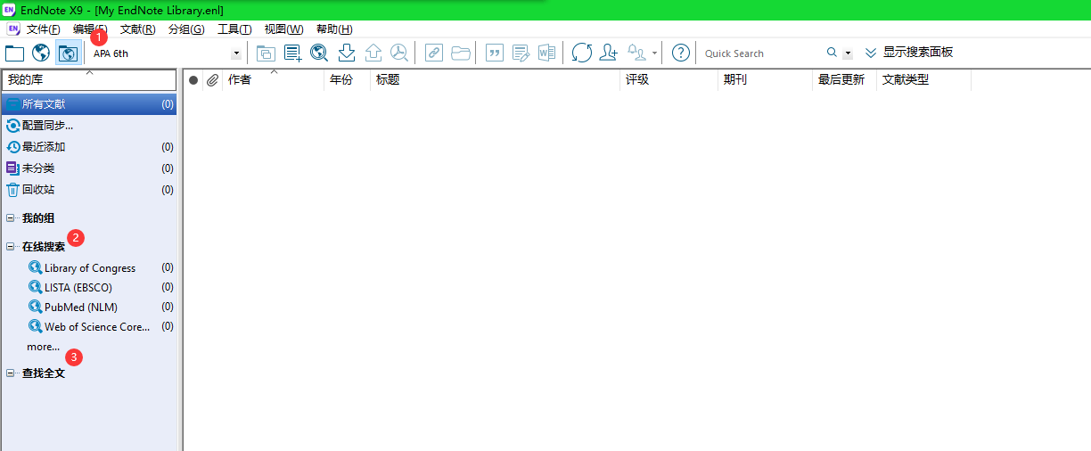The width and height of the screenshot is (1091, 451).
Task: Click the Import down-arrow toolbar icon
Action: pyautogui.click(x=347, y=53)
